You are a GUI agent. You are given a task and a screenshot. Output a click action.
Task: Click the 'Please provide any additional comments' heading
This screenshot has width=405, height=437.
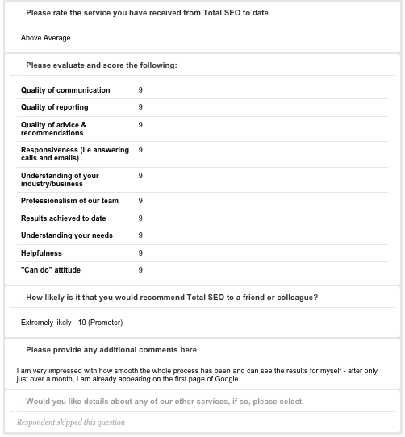point(111,350)
